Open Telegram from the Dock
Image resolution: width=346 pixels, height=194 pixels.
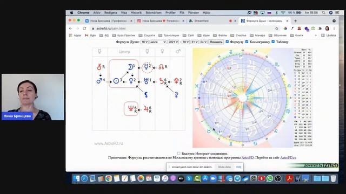pos(237,178)
